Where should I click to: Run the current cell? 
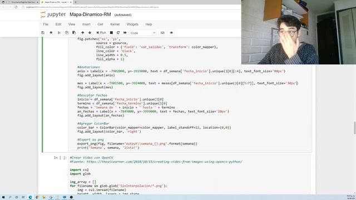(101, 33)
